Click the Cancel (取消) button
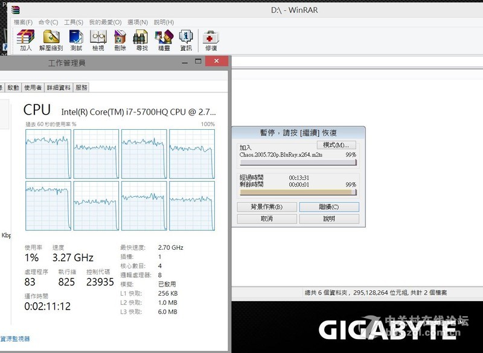Image resolution: width=483 pixels, height=353 pixels. [x=267, y=219]
